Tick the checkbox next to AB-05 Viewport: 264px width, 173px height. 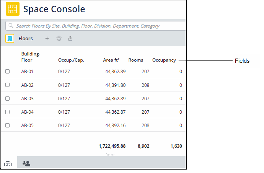click(8, 126)
